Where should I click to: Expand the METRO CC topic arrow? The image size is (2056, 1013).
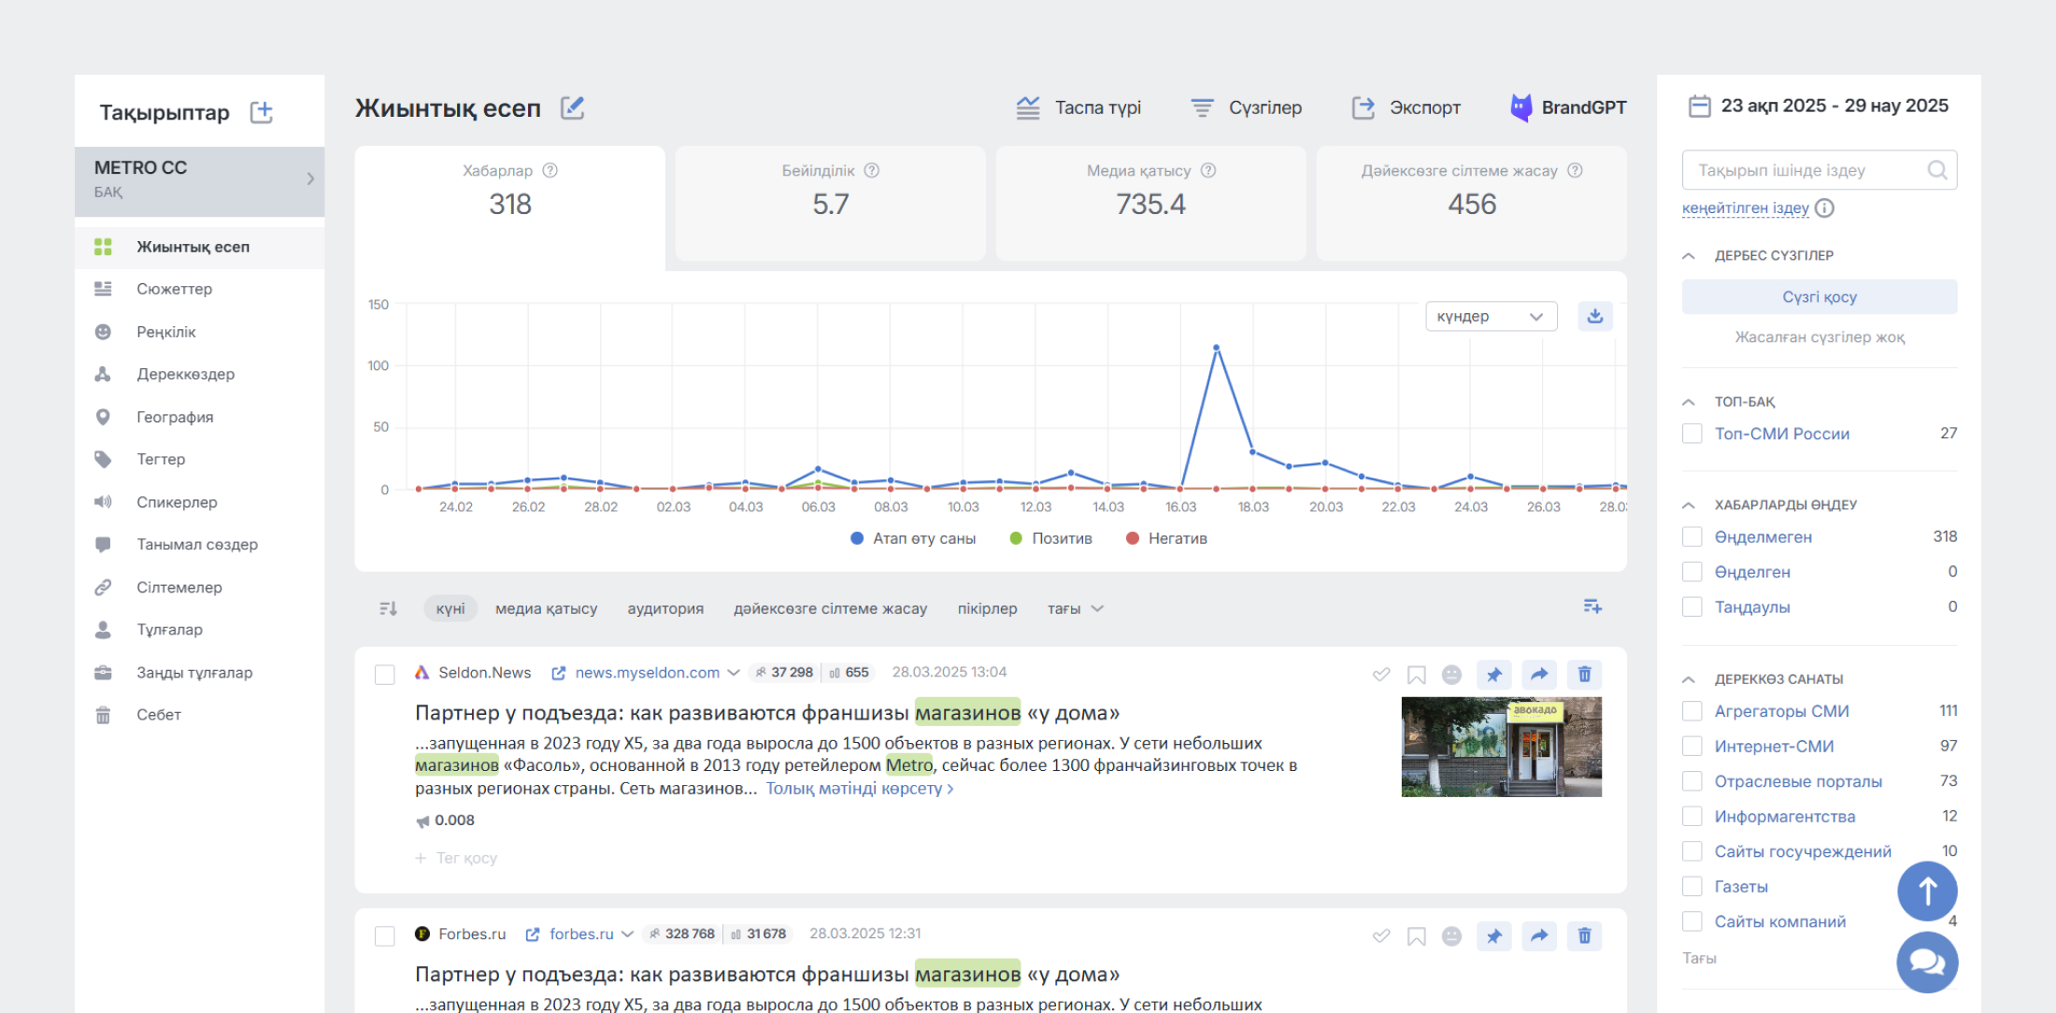click(x=310, y=178)
